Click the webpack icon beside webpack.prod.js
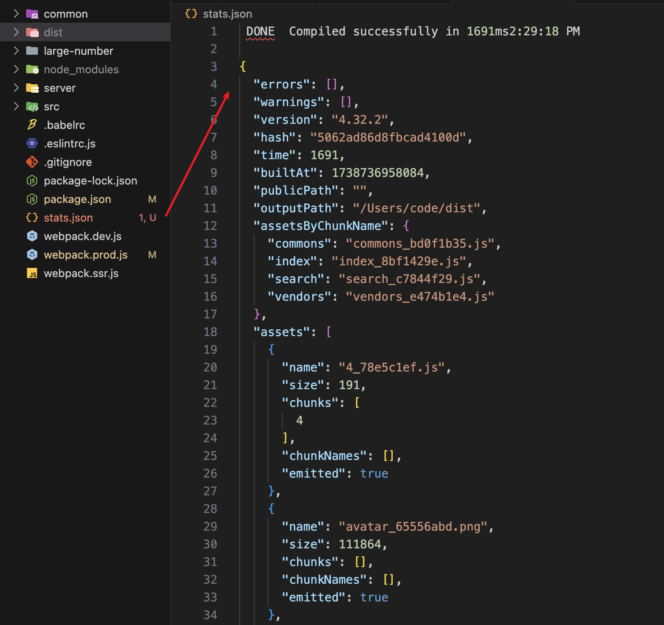Screen dimensions: 664x625 point(32,254)
